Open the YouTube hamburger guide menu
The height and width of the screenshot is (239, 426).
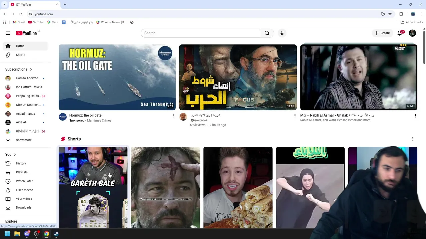[x=8, y=33]
